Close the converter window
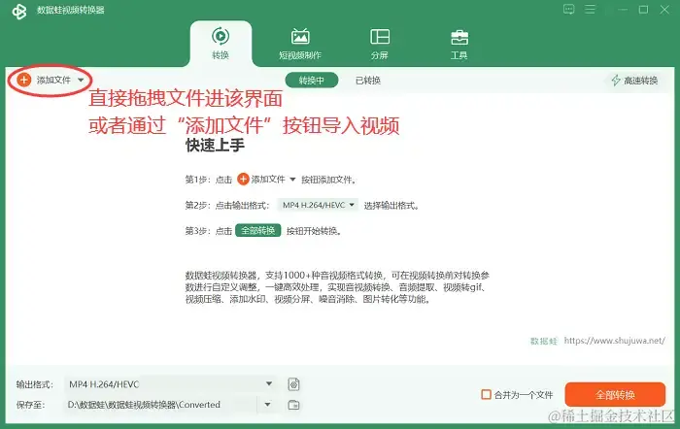Screen dimensions: 680x429 point(663,9)
